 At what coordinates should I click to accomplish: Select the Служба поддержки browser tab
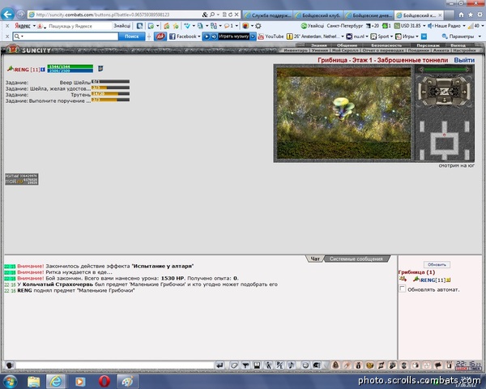tap(268, 15)
